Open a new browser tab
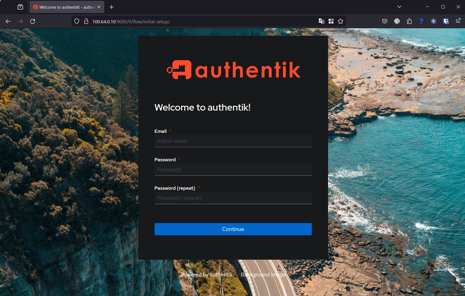This screenshot has height=296, width=465. [x=111, y=7]
